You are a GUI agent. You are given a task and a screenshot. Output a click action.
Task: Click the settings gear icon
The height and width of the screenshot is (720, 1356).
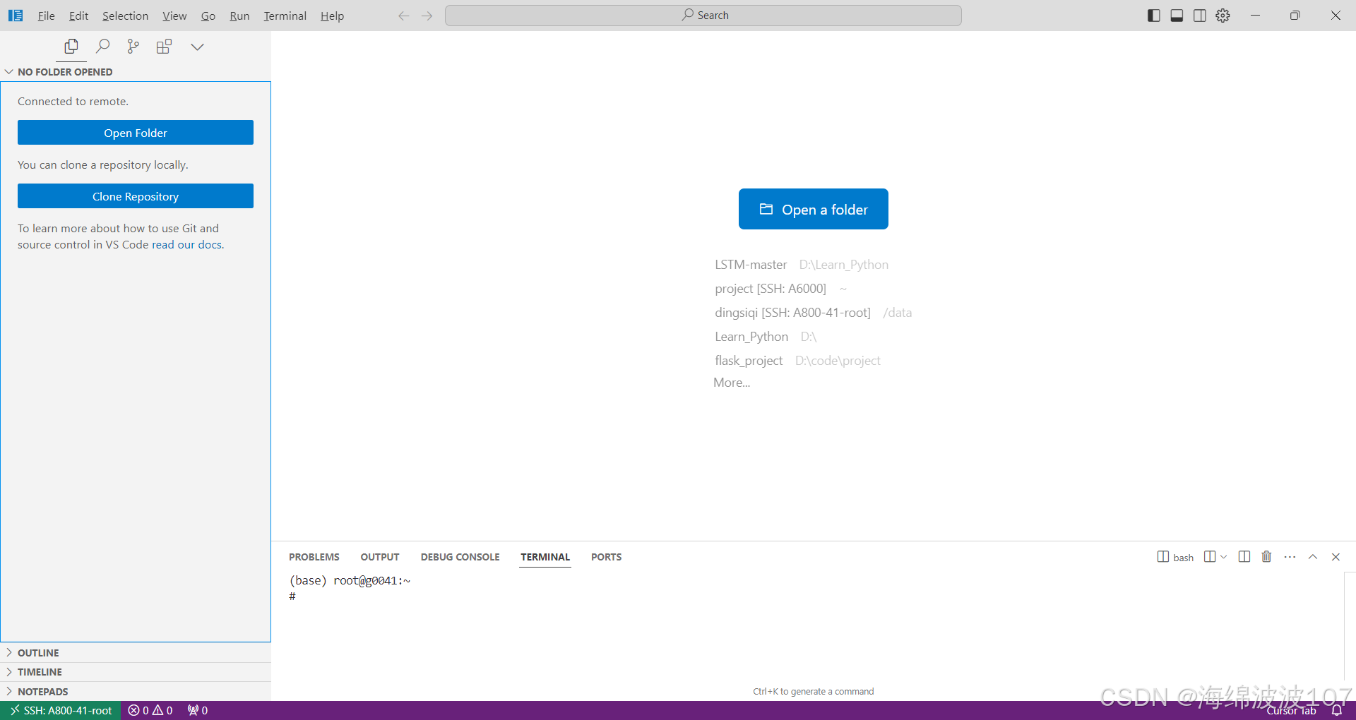point(1223,16)
